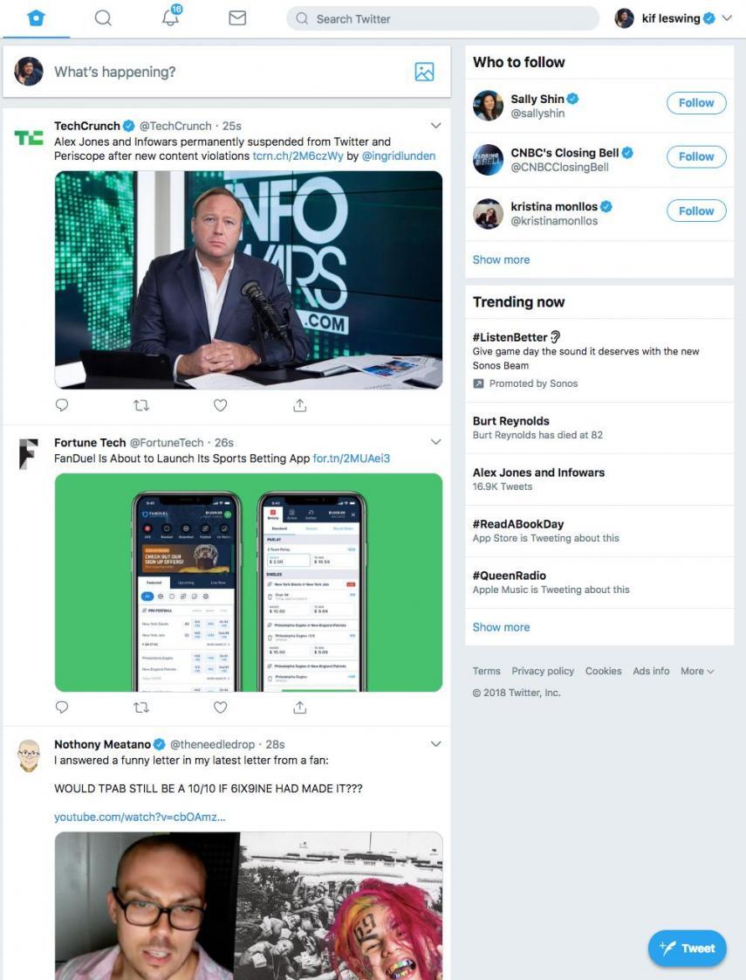The image size is (746, 980).
Task: Click the Home bird icon in navigation
Action: point(35,17)
